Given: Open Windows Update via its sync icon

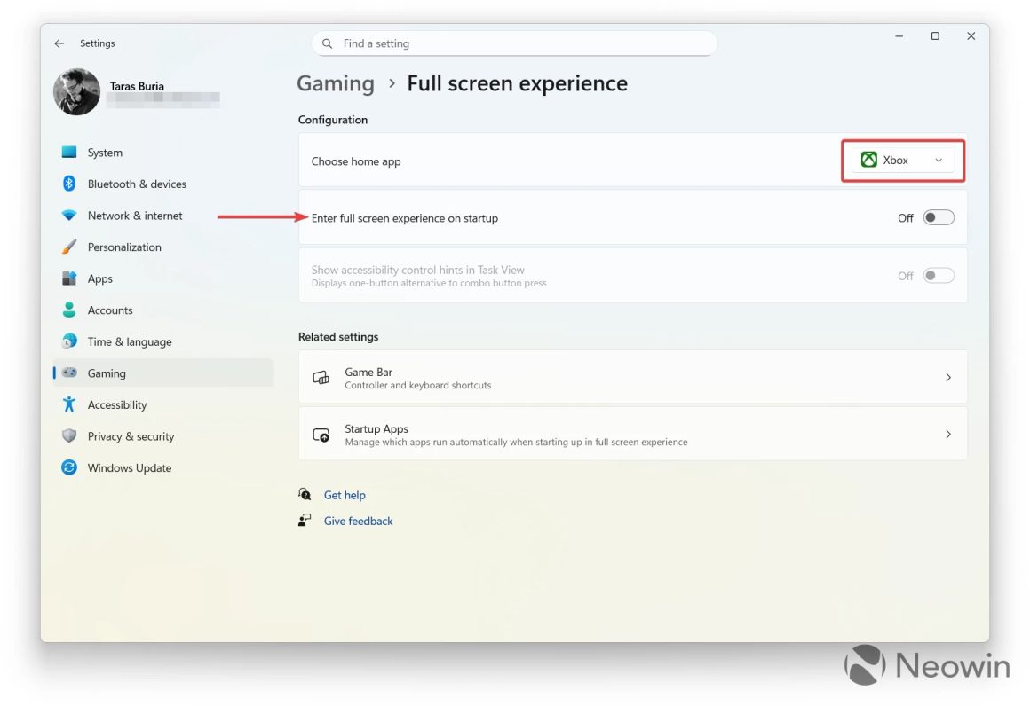Looking at the screenshot, I should point(69,468).
